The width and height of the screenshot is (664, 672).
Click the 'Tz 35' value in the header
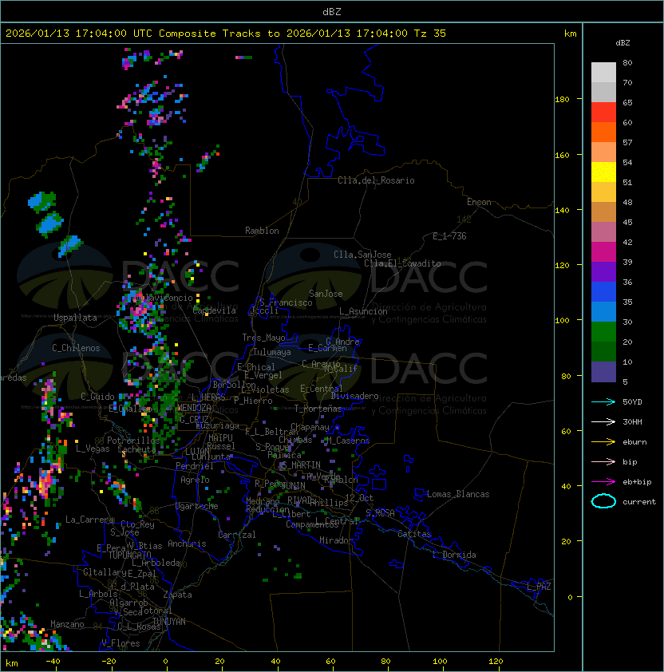tap(430, 34)
